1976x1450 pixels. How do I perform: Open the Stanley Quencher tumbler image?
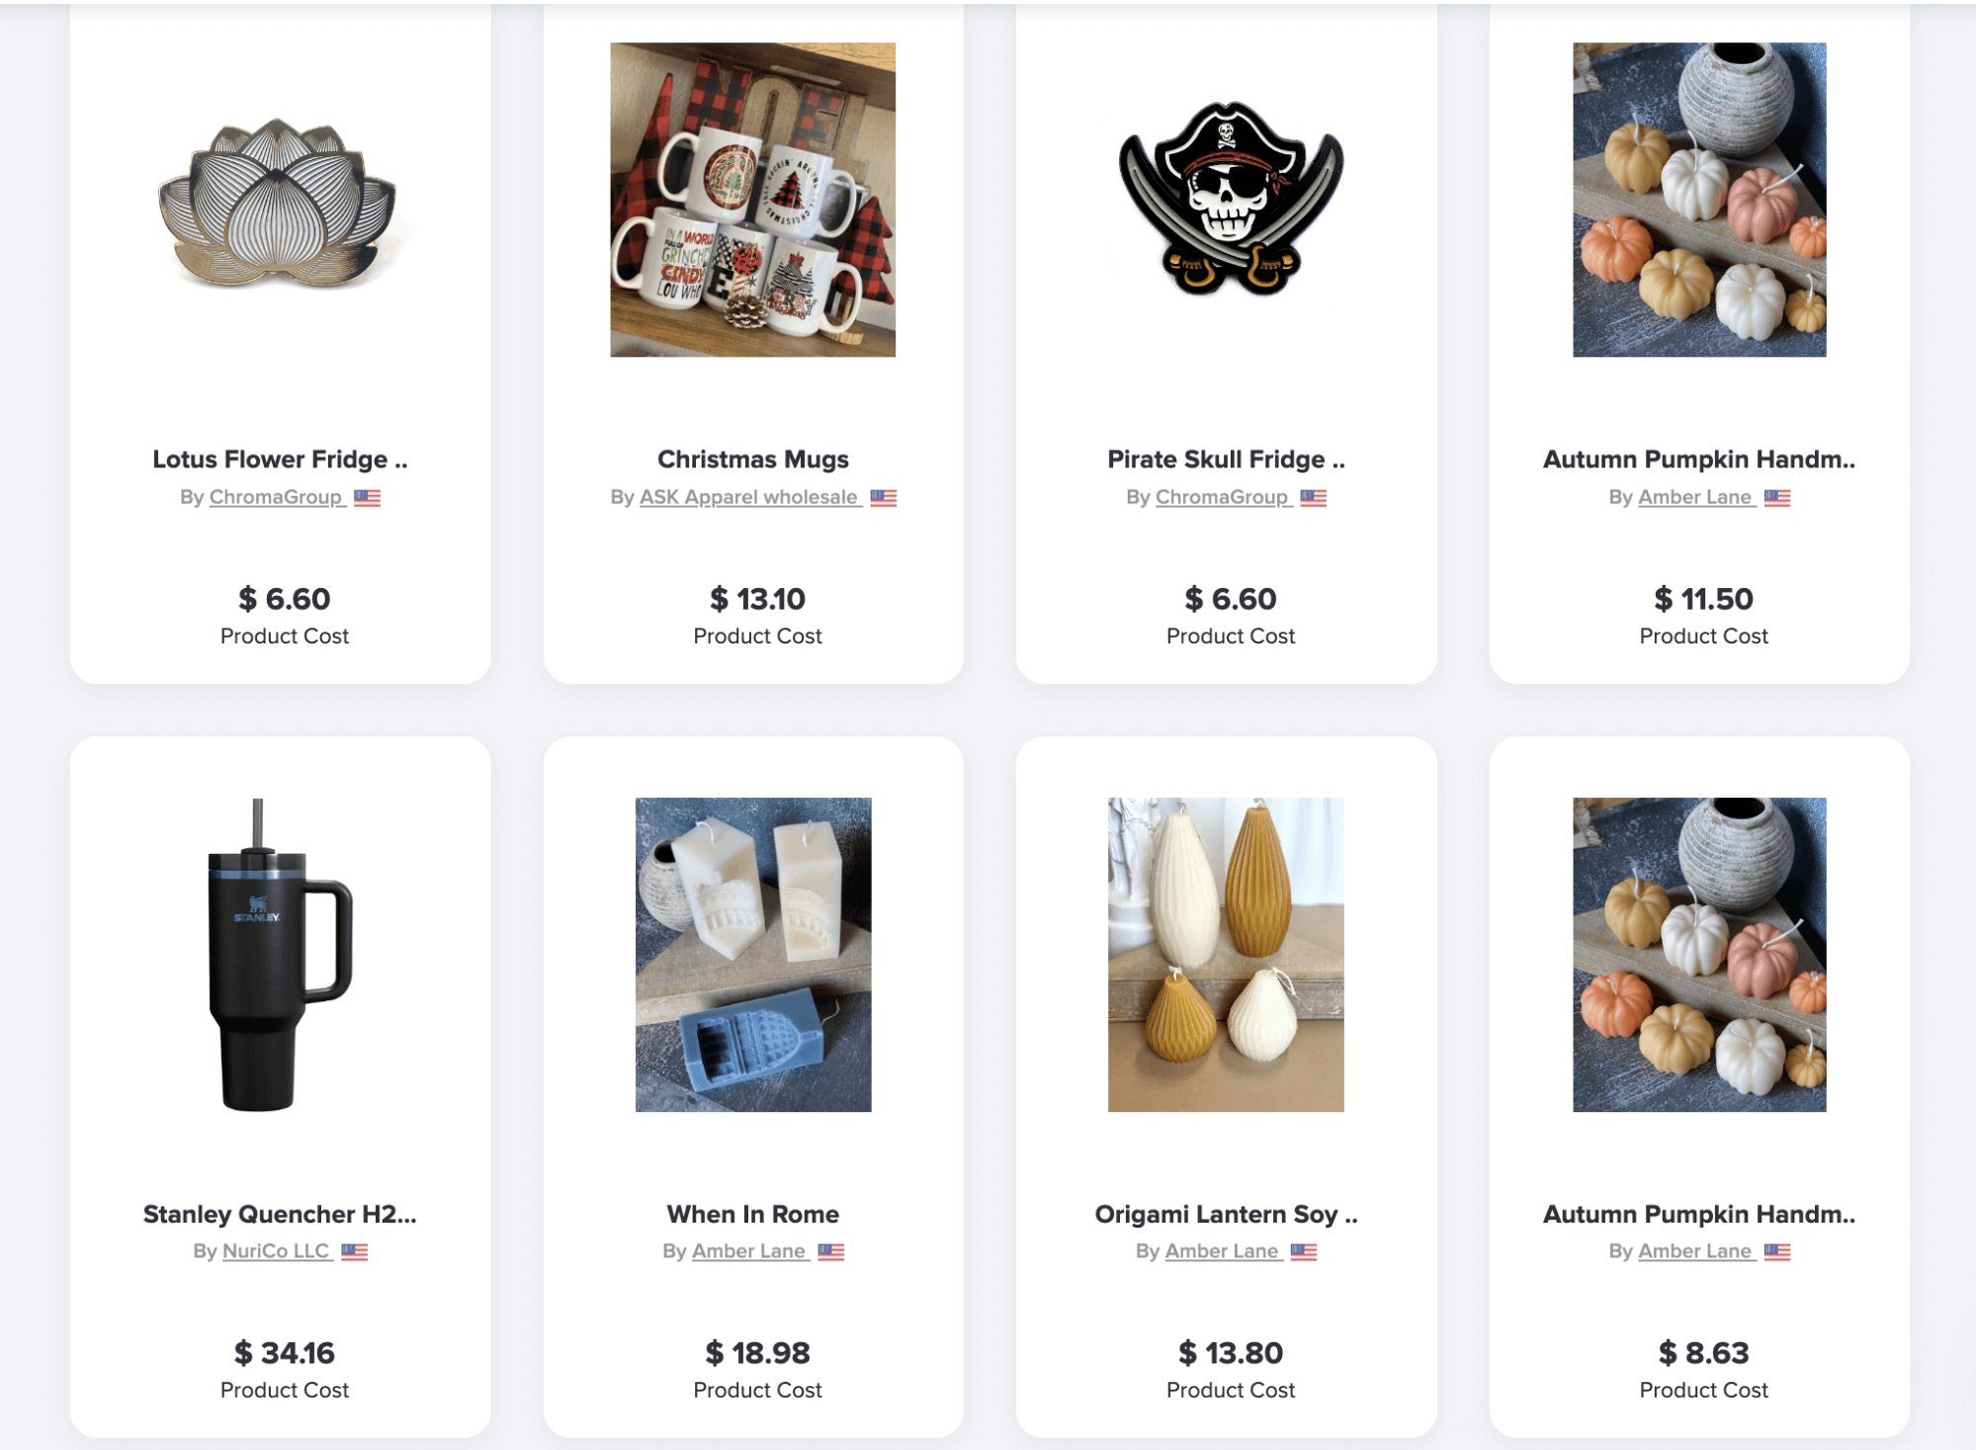[x=280, y=955]
